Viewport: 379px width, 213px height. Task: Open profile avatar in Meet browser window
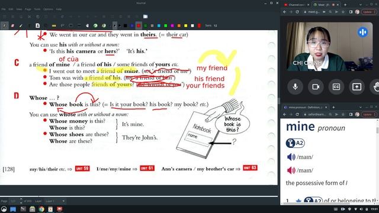358,12
